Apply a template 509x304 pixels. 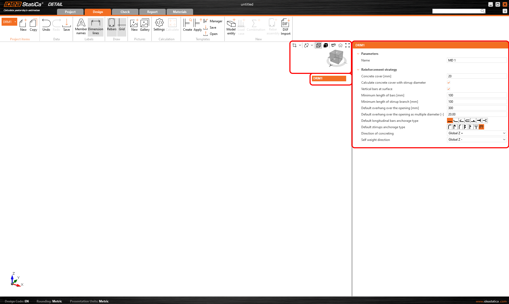[x=198, y=25]
